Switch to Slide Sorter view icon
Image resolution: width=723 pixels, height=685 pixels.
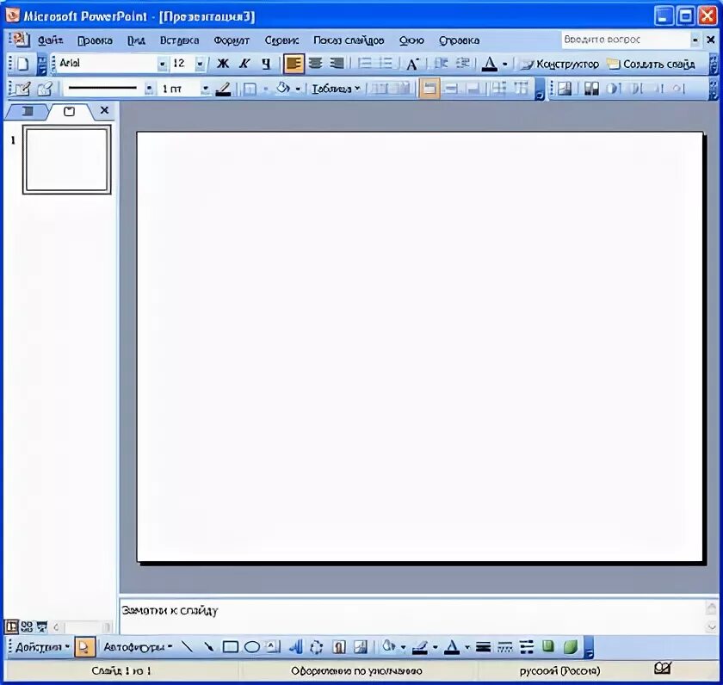click(27, 627)
